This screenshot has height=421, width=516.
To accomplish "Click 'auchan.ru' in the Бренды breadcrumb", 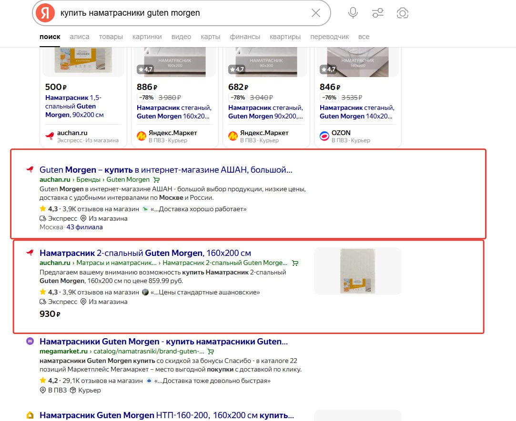I will pyautogui.click(x=55, y=179).
